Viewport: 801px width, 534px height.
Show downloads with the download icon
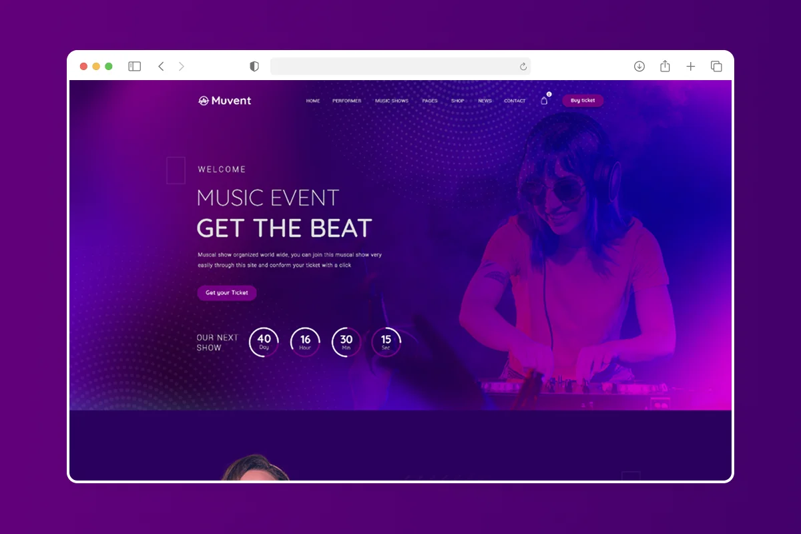(x=639, y=66)
